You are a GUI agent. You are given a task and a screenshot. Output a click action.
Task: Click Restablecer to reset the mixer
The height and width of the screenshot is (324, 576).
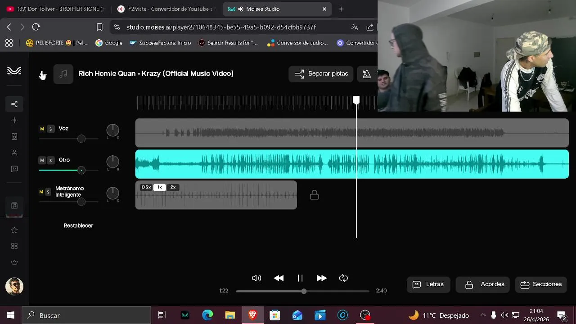point(78,225)
